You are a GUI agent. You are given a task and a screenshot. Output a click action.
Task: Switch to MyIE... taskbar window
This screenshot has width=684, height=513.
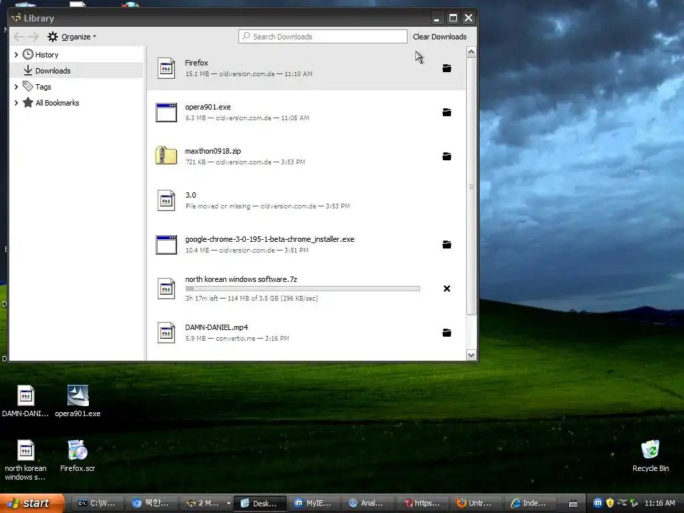point(313,503)
